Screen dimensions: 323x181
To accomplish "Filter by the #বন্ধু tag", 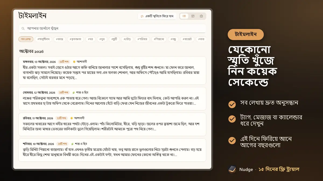I will tap(173, 39).
